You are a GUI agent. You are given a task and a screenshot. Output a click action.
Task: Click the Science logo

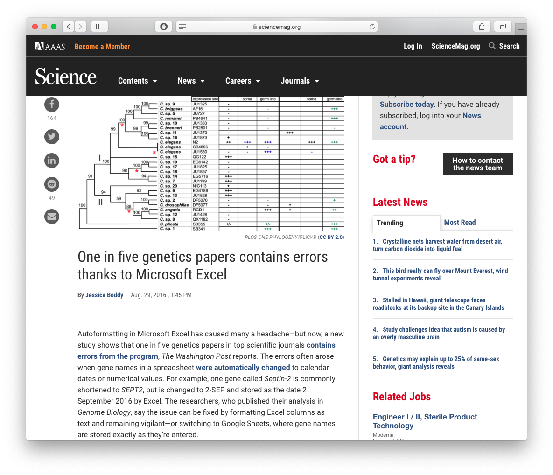[x=66, y=77]
